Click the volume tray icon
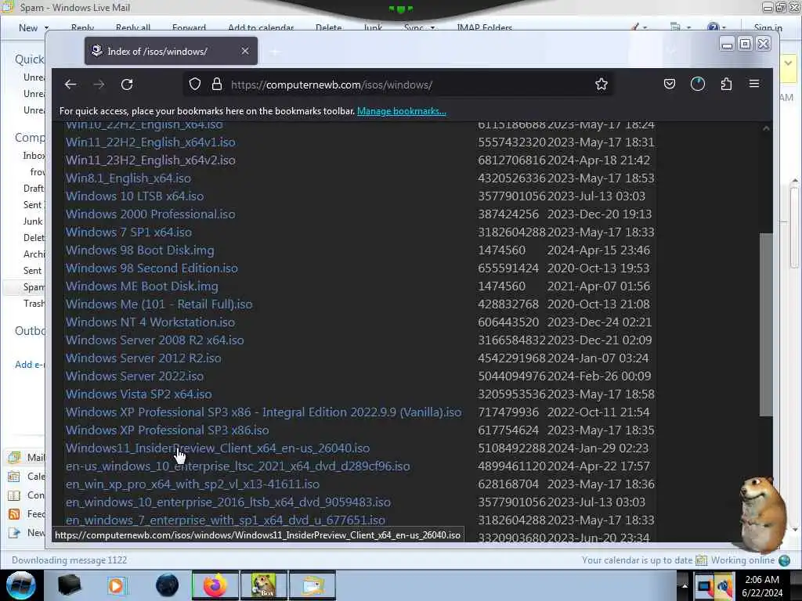This screenshot has width=802, height=601. (724, 586)
